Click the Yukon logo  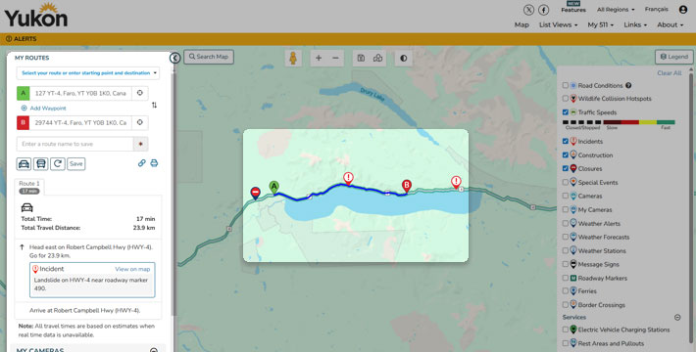tap(36, 16)
